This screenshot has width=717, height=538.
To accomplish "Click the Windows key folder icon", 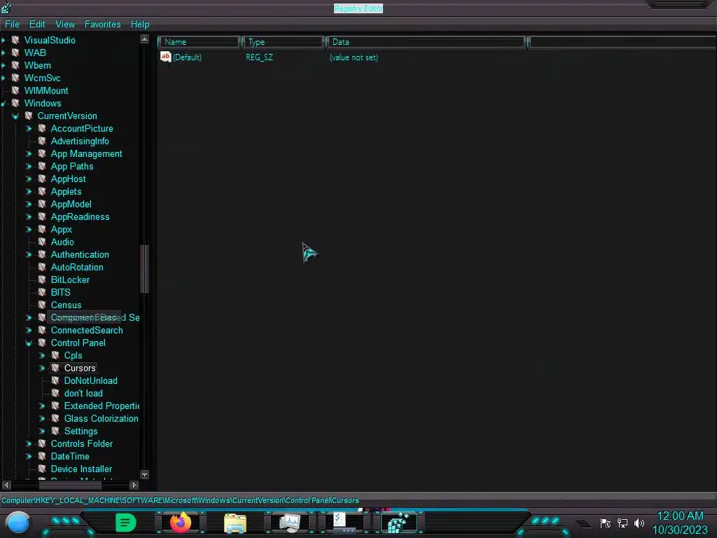I will click(x=15, y=104).
